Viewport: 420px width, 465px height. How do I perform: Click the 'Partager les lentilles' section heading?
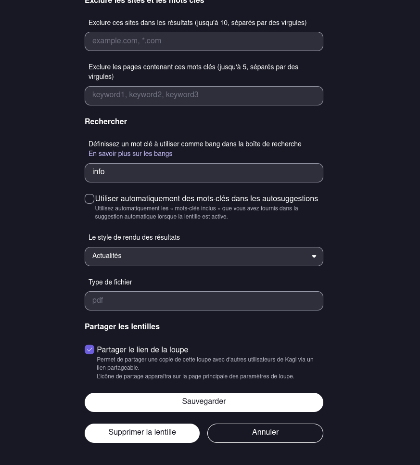122,327
